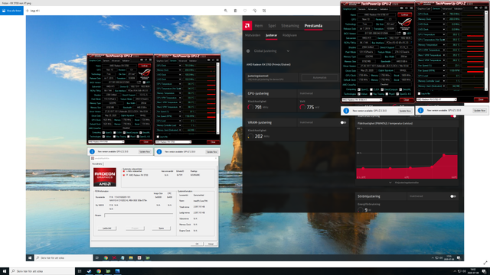Image resolution: width=490 pixels, height=275 pixels.
Task: Toggle CUDA checkbox in RX 5700 XT GPU-Z
Action: click(371, 89)
